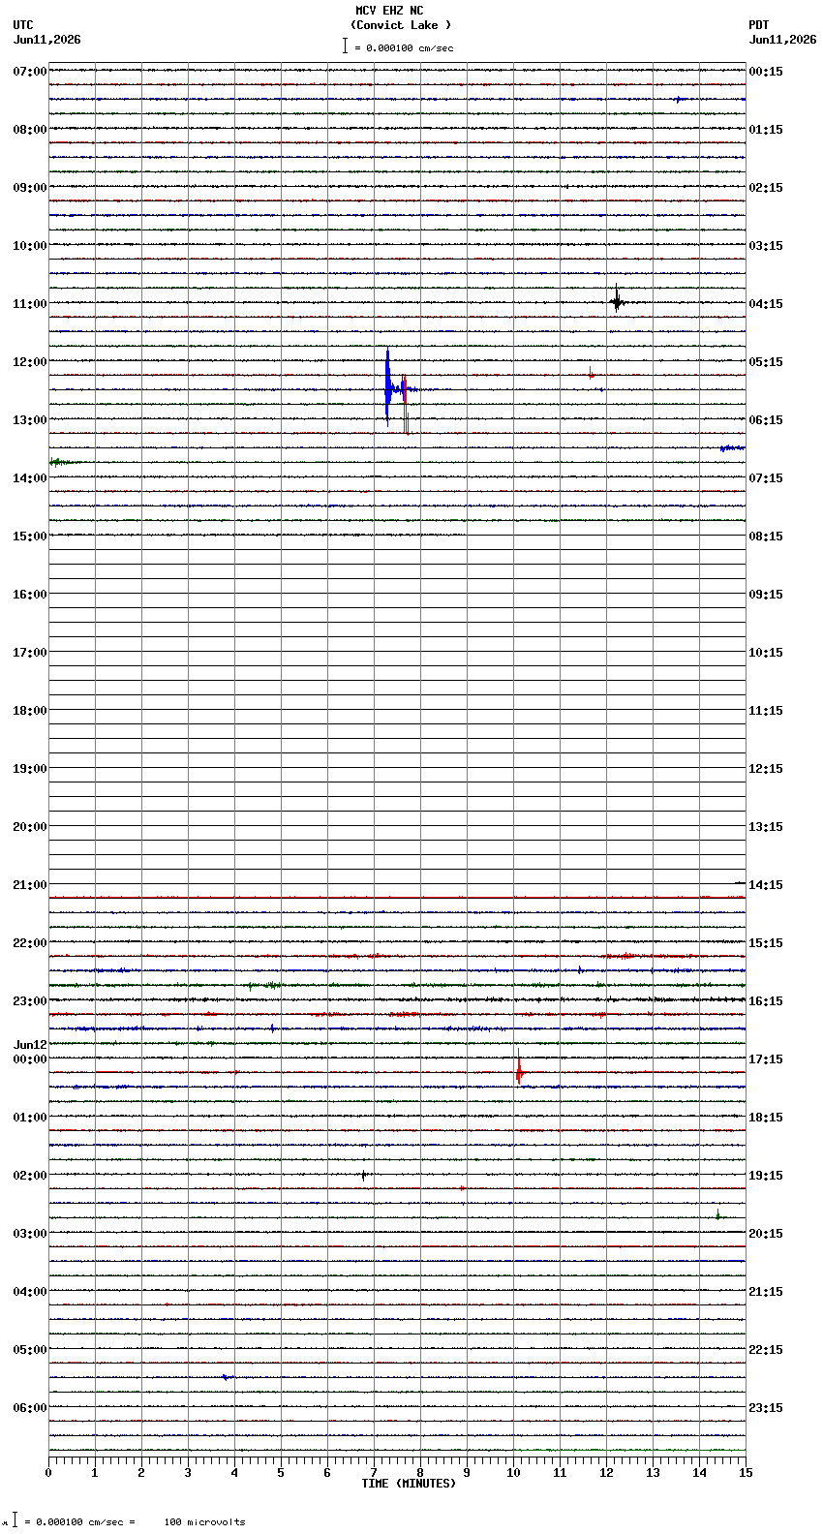Click the 12:15 PDT row label

point(766,769)
